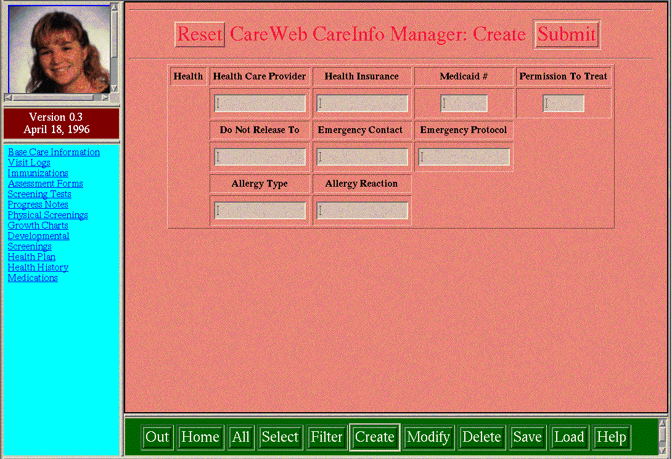This screenshot has width=672, height=459.
Task: Focus the Emergency Contact input box
Action: point(362,157)
